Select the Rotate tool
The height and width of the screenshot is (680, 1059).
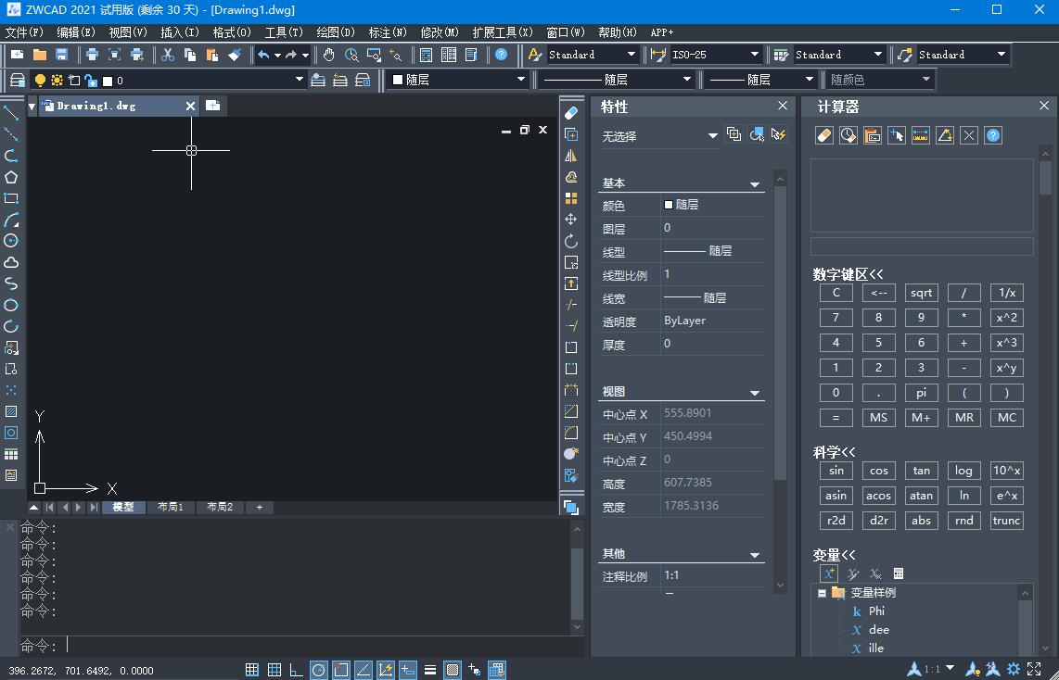tap(571, 241)
